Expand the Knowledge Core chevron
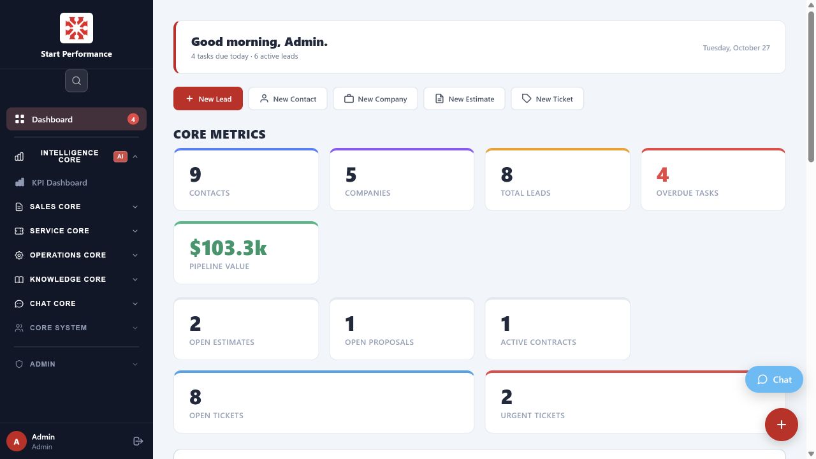Screen dimensions: 816x459 [x=135, y=279]
